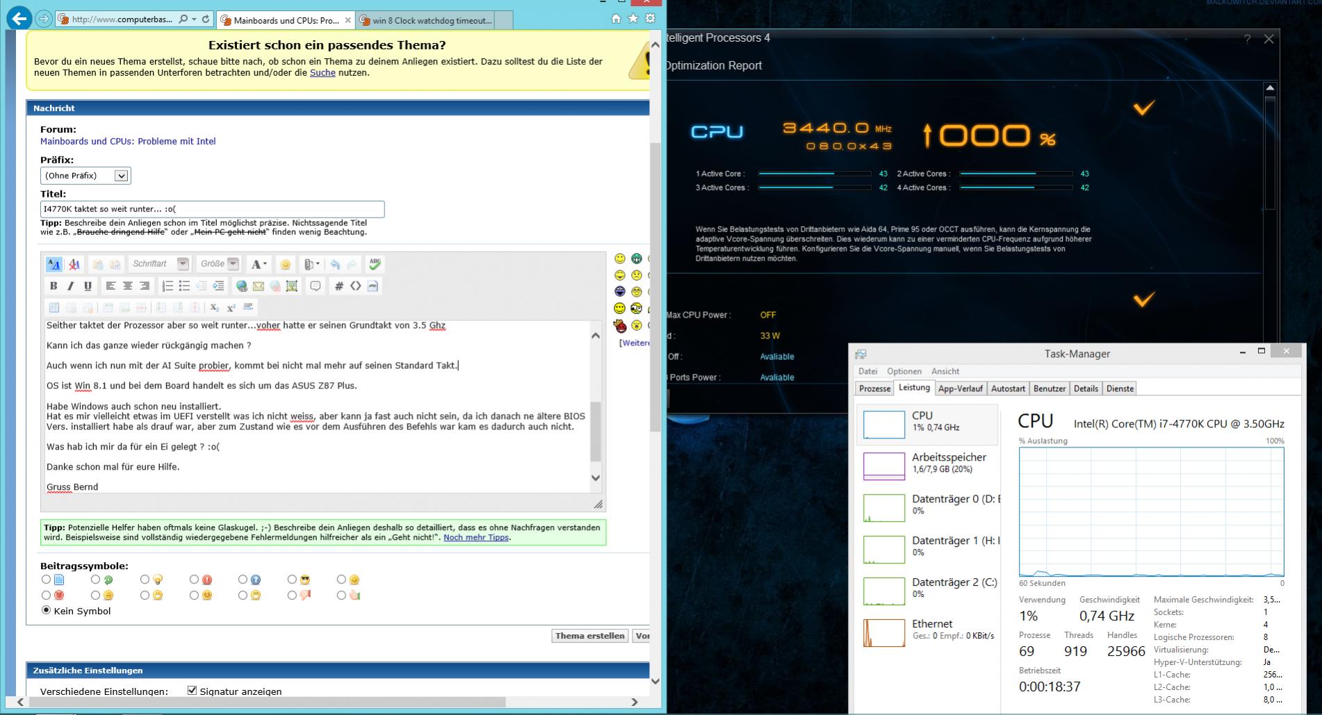
Task: Open the browser home page
Action: click(616, 19)
